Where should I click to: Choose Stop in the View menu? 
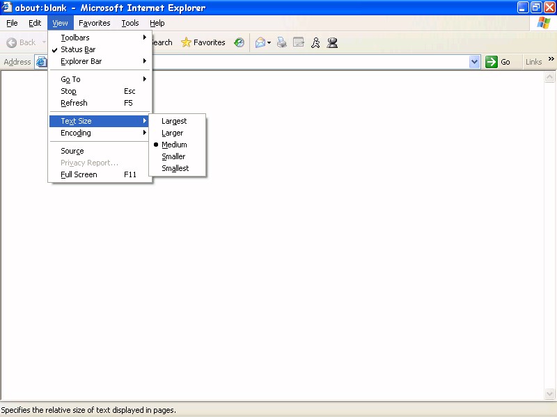(100, 91)
